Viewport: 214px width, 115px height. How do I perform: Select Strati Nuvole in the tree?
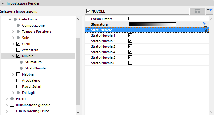click(35, 68)
